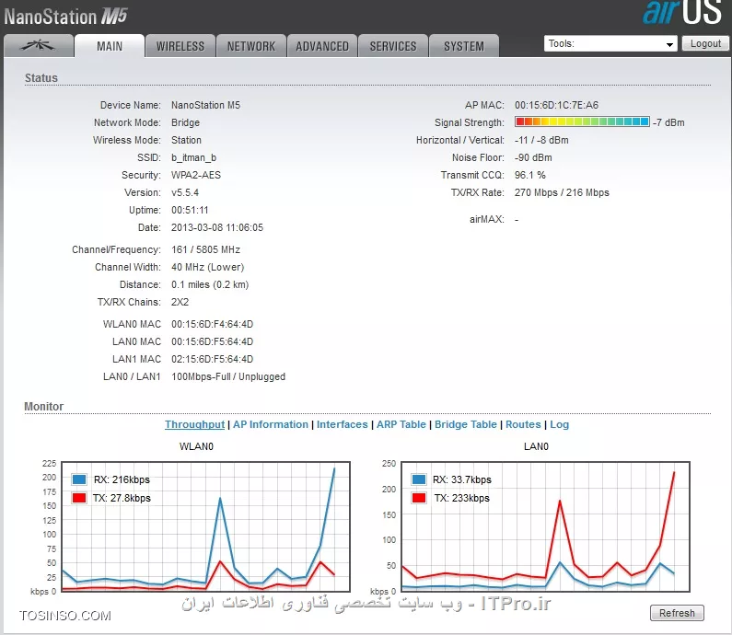Click the Noise Floor value -90 dBm
Screen dimensions: 732x635
pyautogui.click(x=533, y=157)
